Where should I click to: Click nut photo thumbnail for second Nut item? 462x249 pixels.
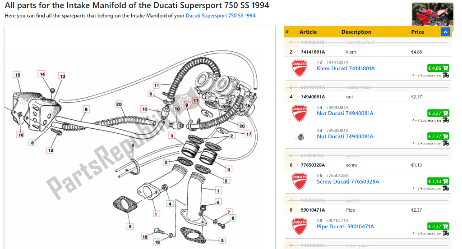300,137
